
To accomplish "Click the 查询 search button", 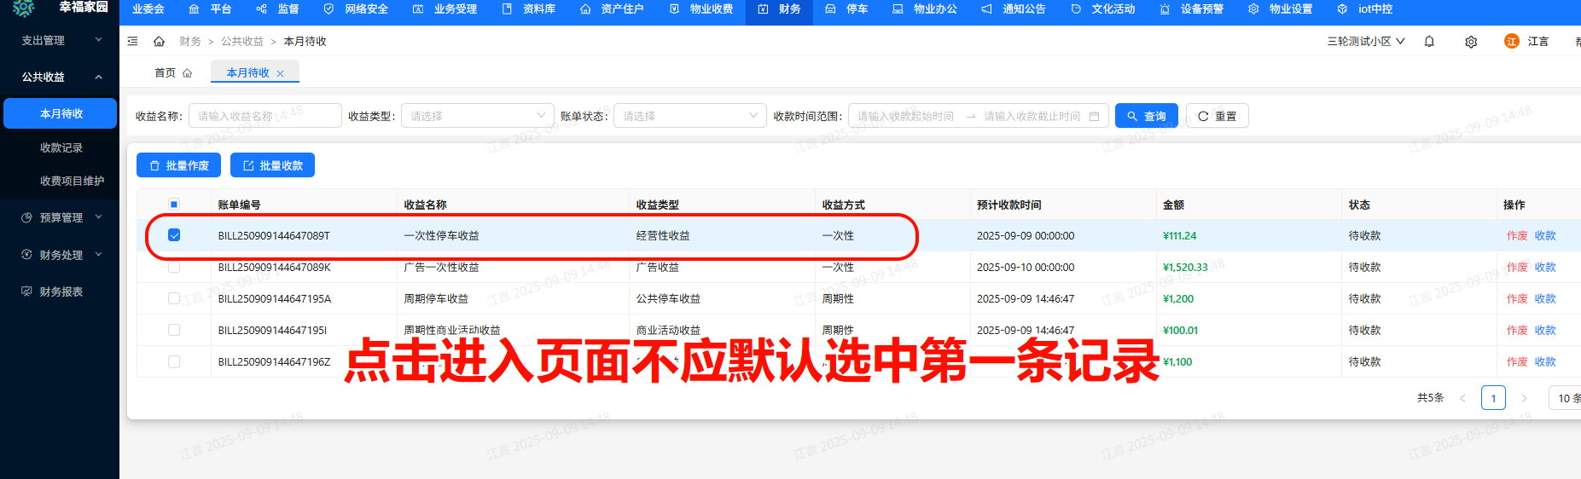I will pos(1146,116).
